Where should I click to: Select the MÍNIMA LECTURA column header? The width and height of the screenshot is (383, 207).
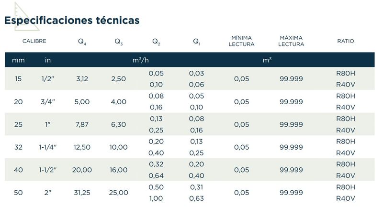[x=241, y=41]
